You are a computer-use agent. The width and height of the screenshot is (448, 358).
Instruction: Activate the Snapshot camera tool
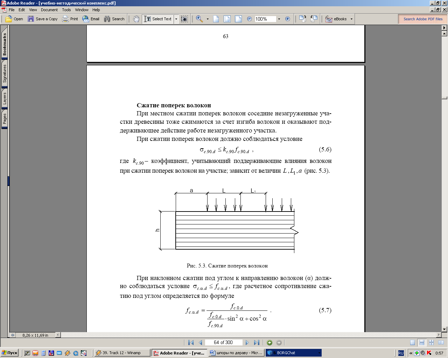click(x=184, y=19)
